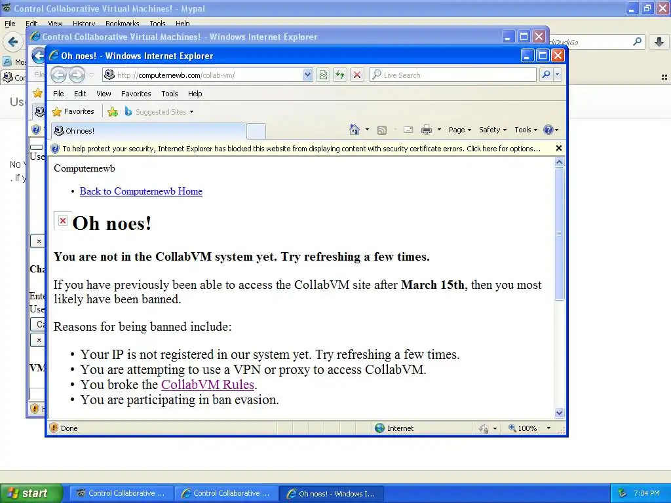Click the RSS Feeds icon
Screen dimensions: 671x503
click(x=382, y=130)
